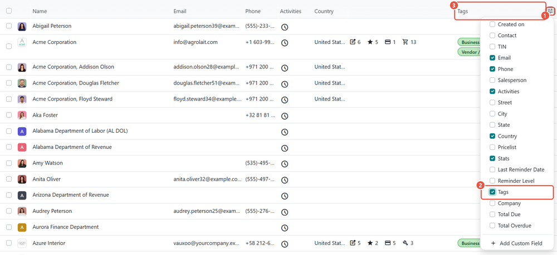Check the City column option
Screen dimensions: 557x255
coord(492,114)
